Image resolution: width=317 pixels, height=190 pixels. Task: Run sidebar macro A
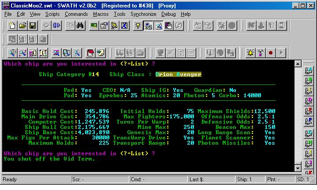click(x=309, y=70)
